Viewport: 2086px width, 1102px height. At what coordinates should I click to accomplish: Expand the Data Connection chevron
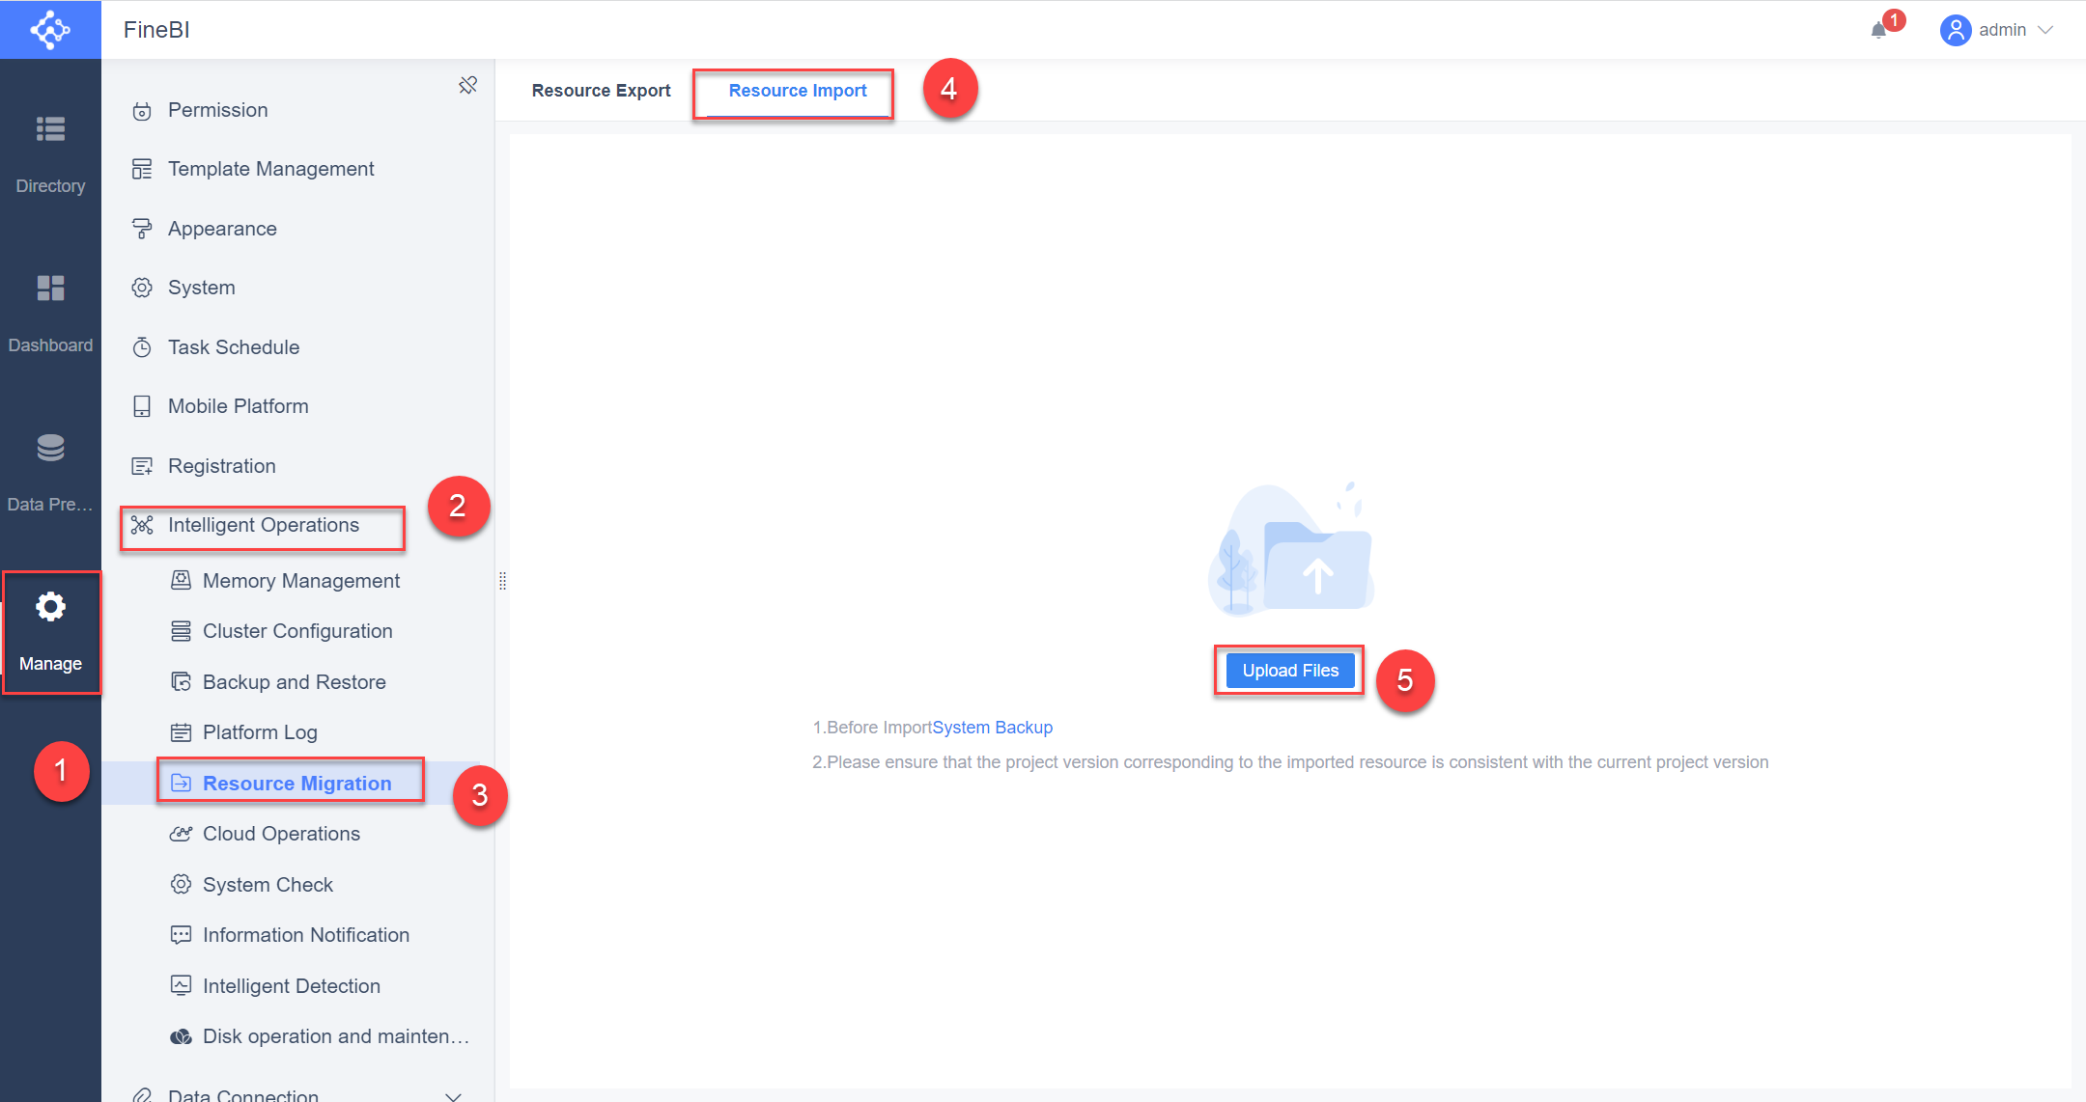[x=453, y=1095]
